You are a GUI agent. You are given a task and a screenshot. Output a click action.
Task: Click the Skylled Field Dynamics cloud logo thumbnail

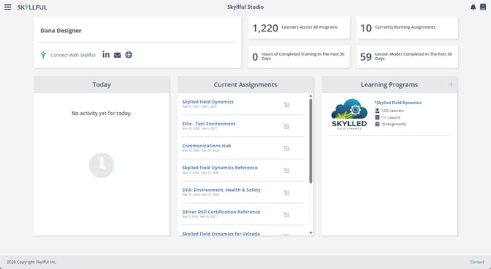[x=349, y=114]
